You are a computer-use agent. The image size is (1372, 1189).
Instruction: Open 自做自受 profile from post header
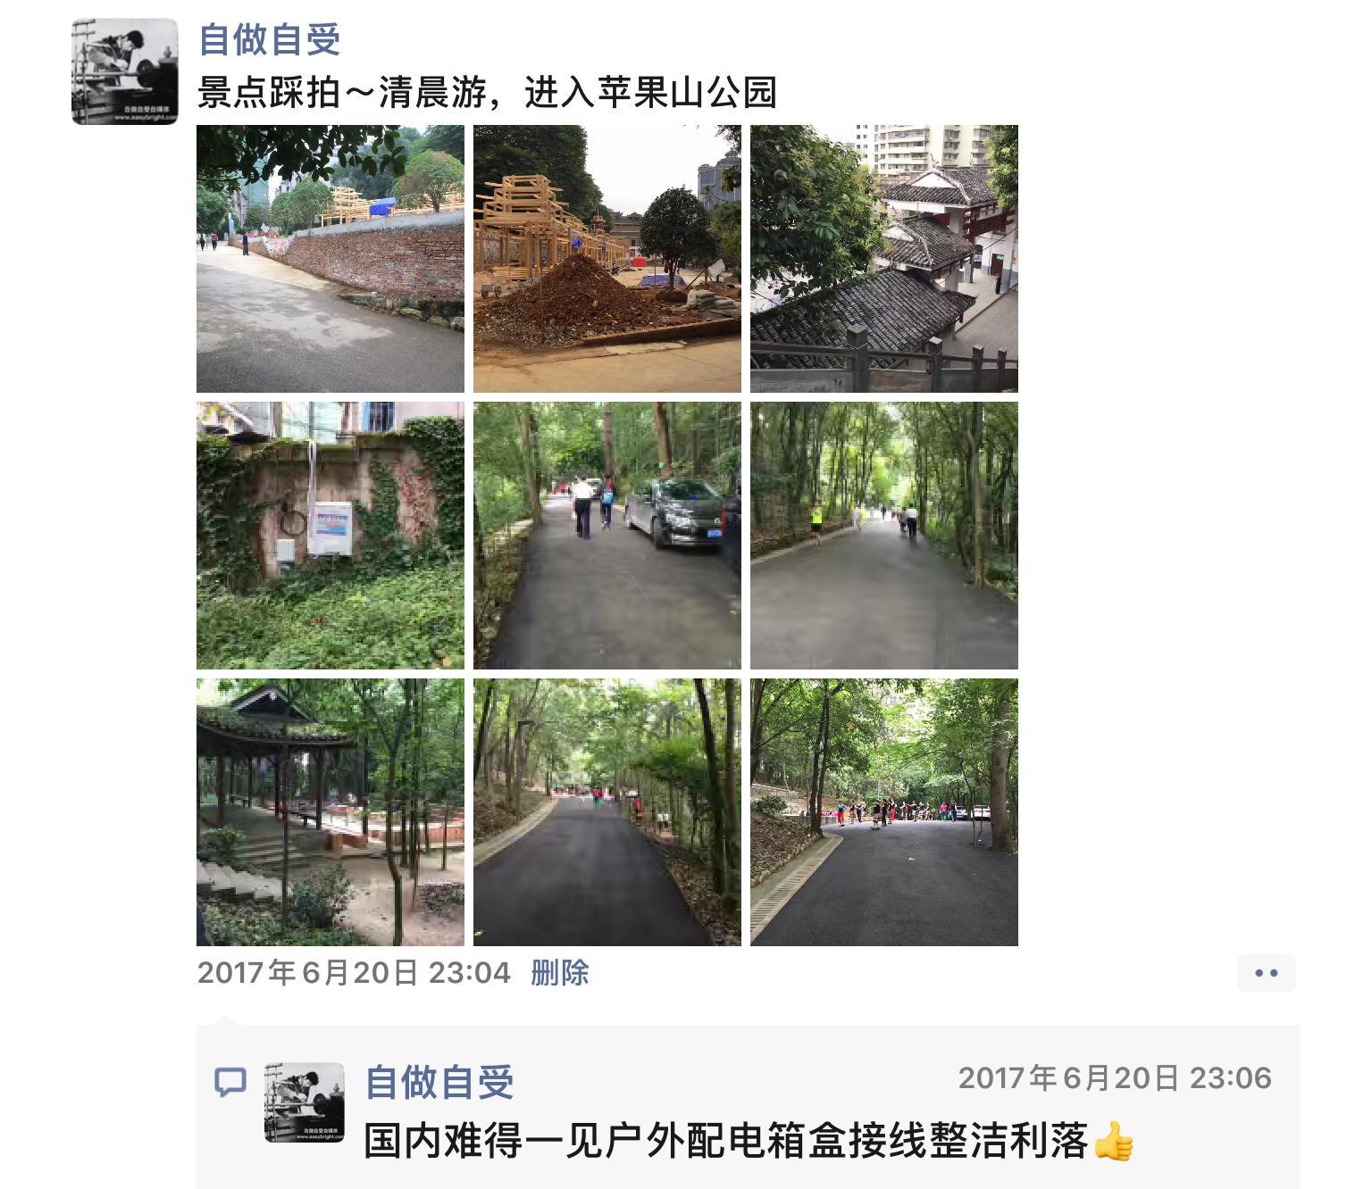tap(270, 40)
